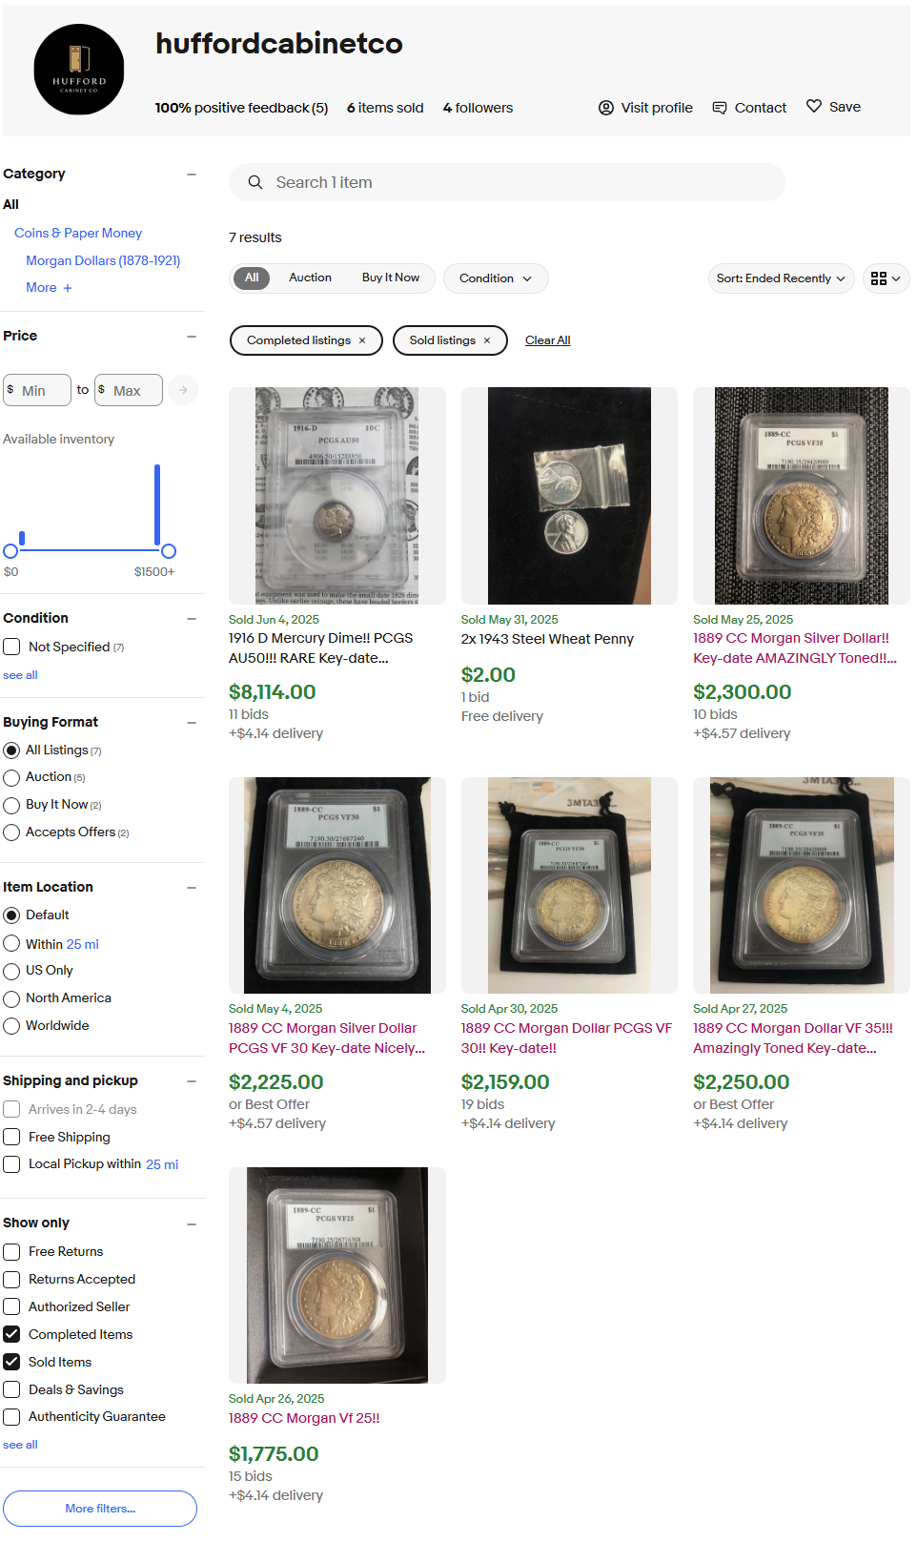Viewport: 917px width, 1542px height.
Task: Remove the Completed listings filter chip
Action: (x=362, y=340)
